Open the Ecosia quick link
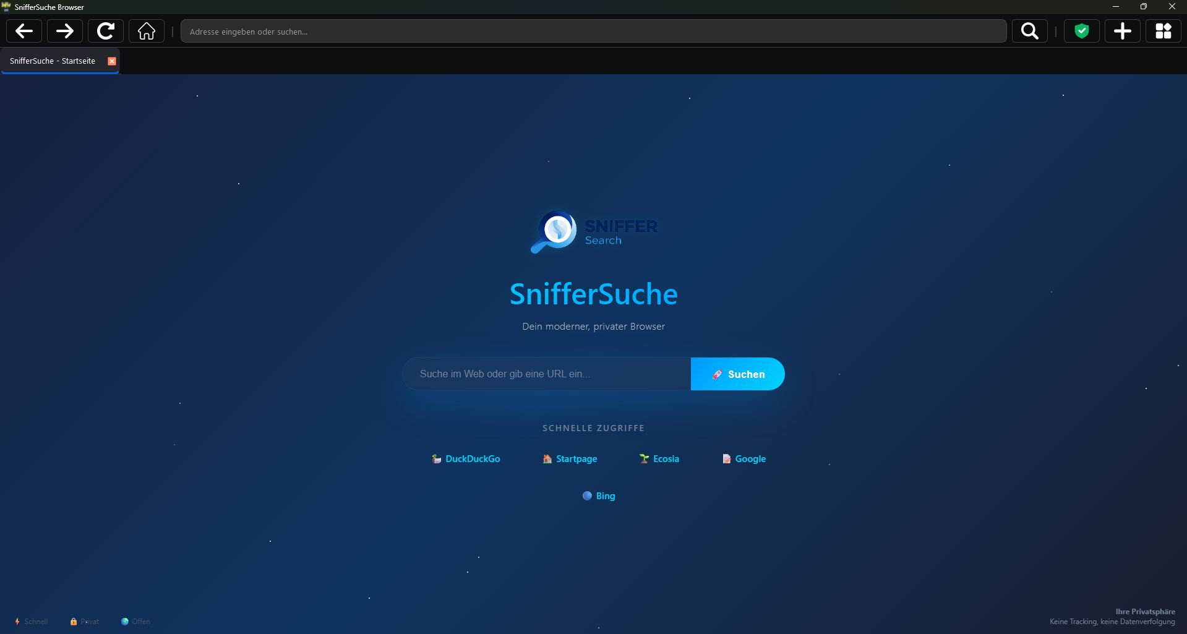Image resolution: width=1187 pixels, height=634 pixels. 659,459
